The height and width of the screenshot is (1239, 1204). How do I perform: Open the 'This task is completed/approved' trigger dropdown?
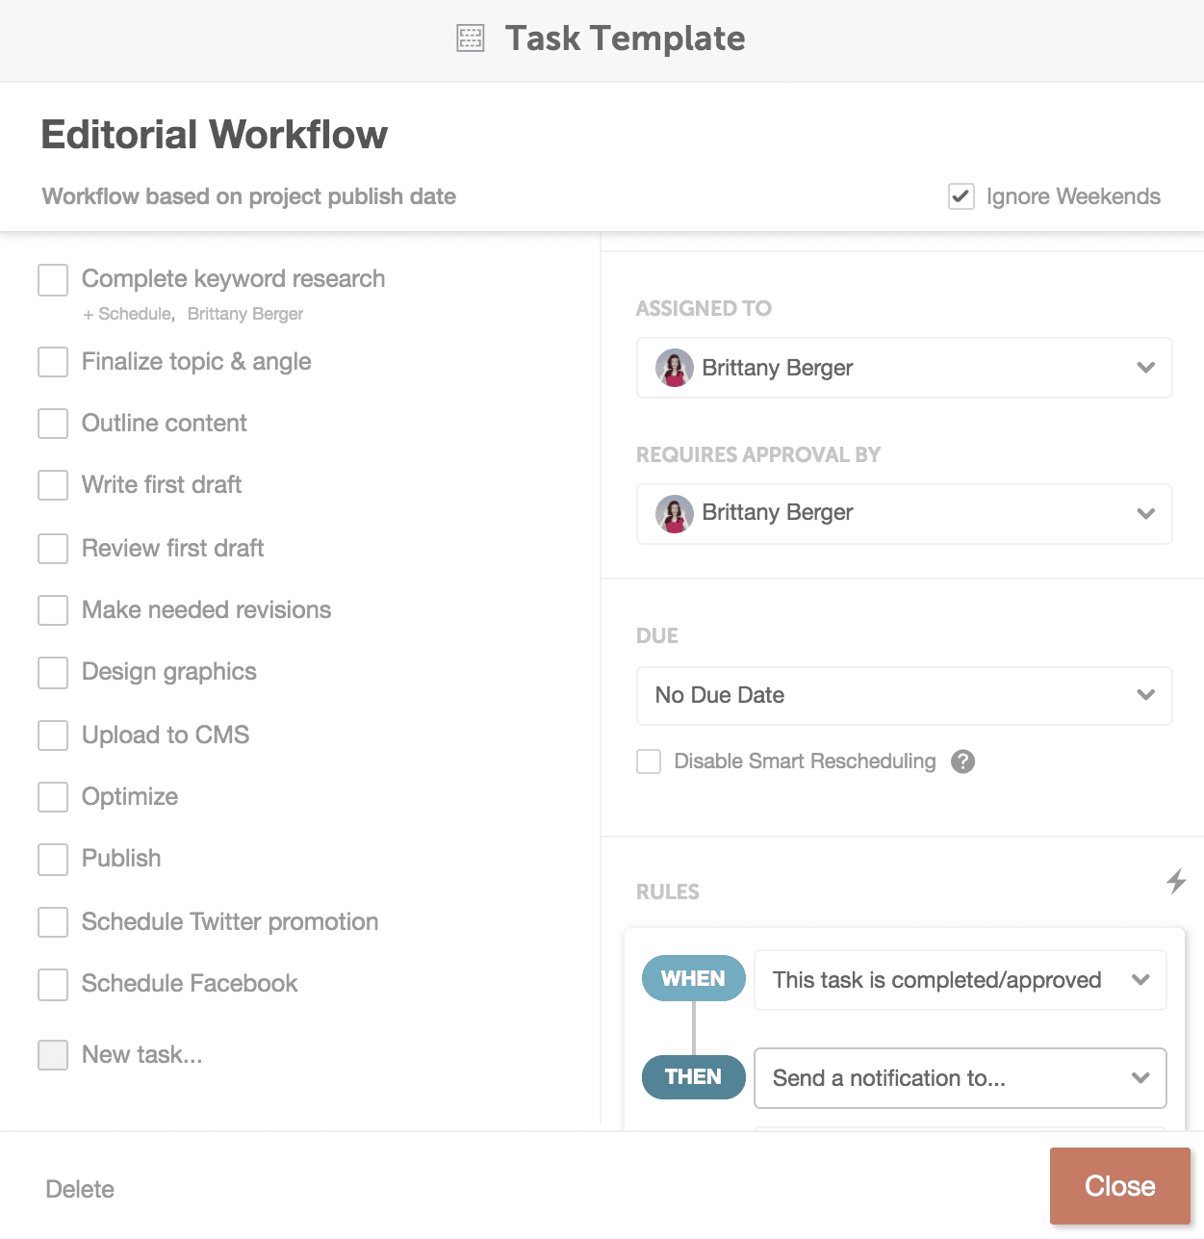(1141, 979)
